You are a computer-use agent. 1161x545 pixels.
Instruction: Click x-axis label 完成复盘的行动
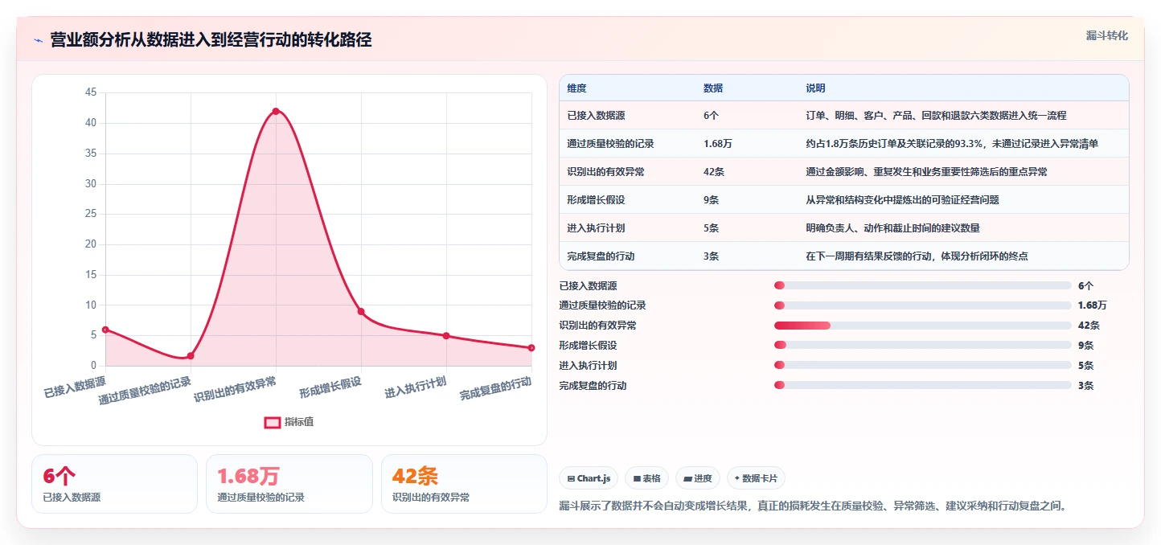tap(496, 389)
